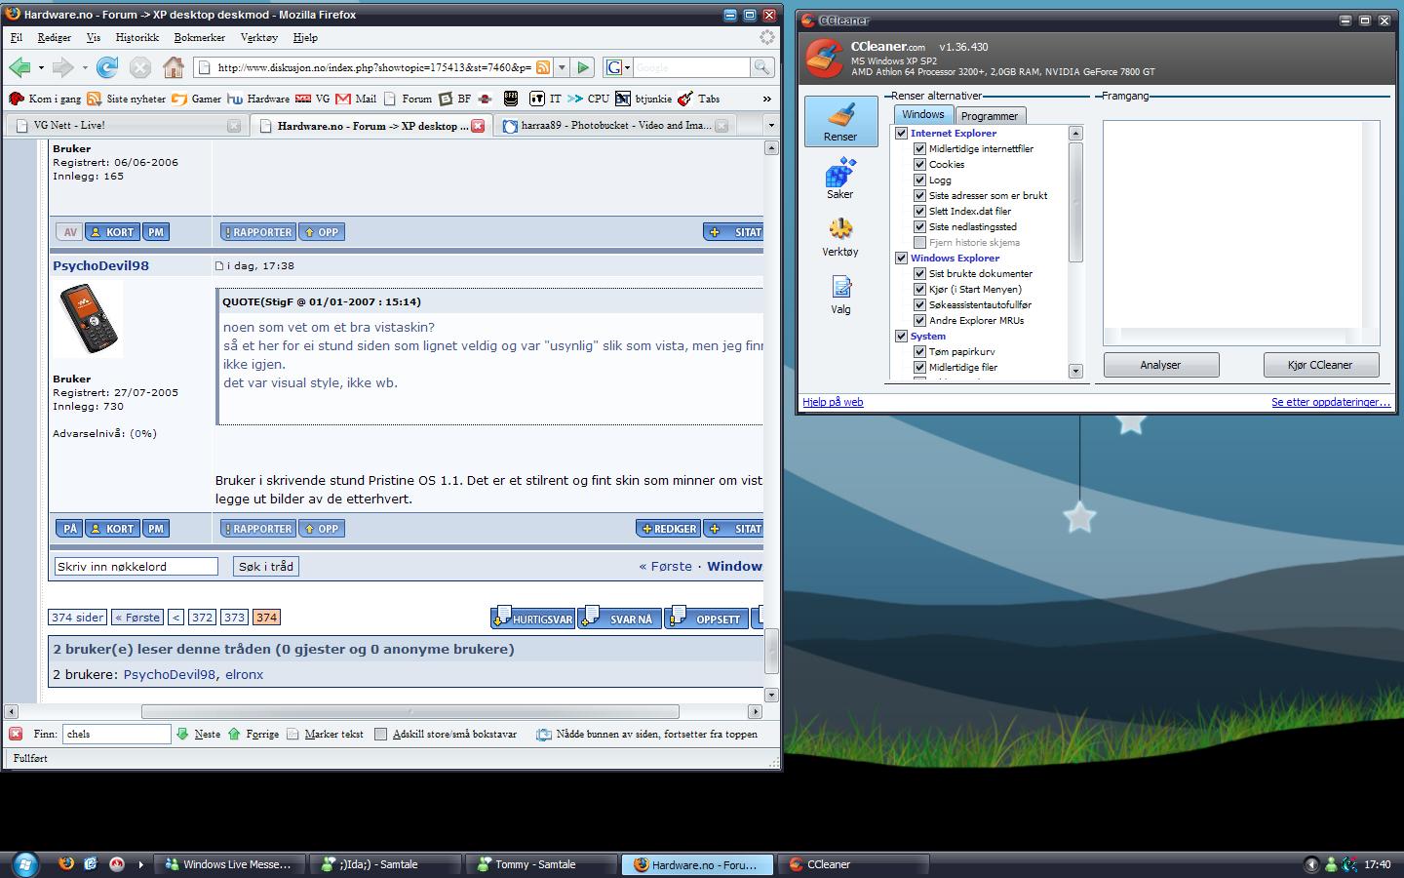Open the Mail (Gmail) bookmark
The width and height of the screenshot is (1404, 878).
point(357,99)
